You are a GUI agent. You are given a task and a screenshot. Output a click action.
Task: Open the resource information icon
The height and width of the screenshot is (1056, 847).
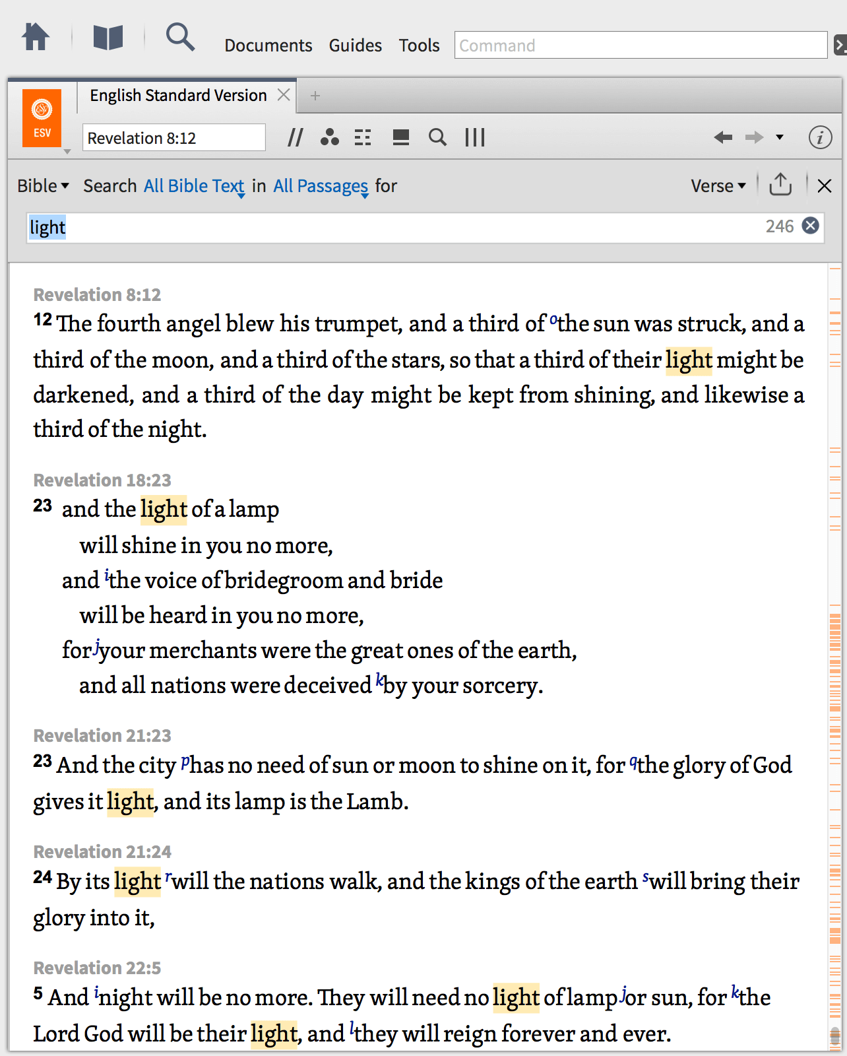point(820,137)
